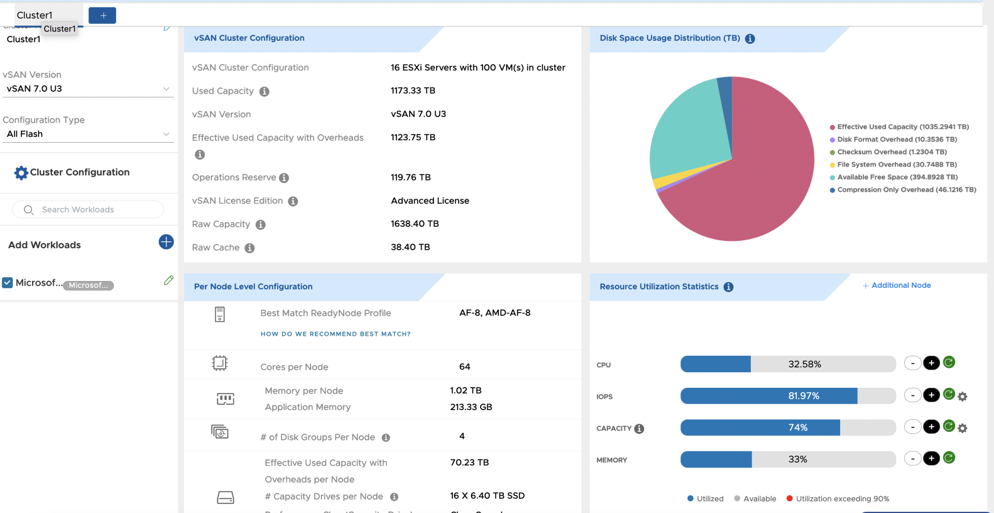Edit the Microsoft workload using the pencil icon

[169, 280]
